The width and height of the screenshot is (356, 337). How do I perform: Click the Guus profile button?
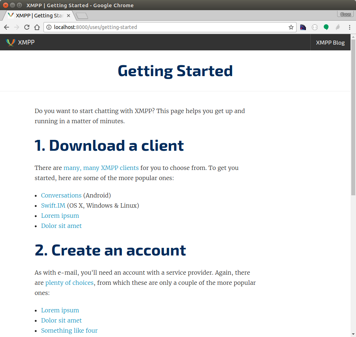345,14
